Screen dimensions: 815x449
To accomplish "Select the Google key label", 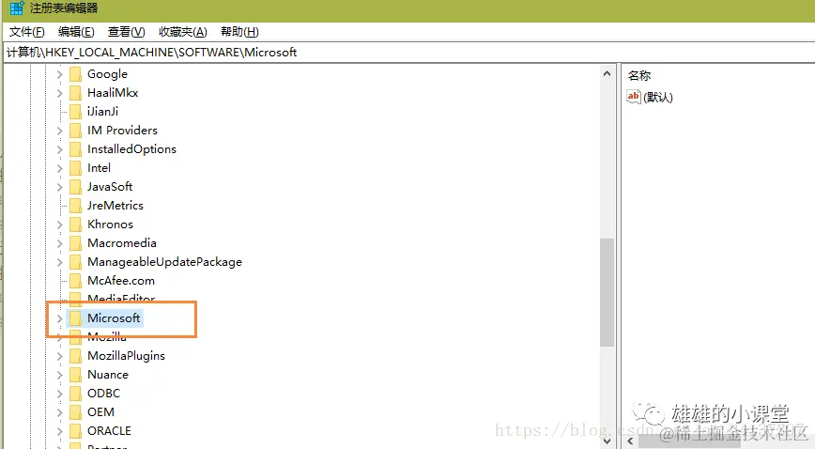I will click(x=108, y=74).
